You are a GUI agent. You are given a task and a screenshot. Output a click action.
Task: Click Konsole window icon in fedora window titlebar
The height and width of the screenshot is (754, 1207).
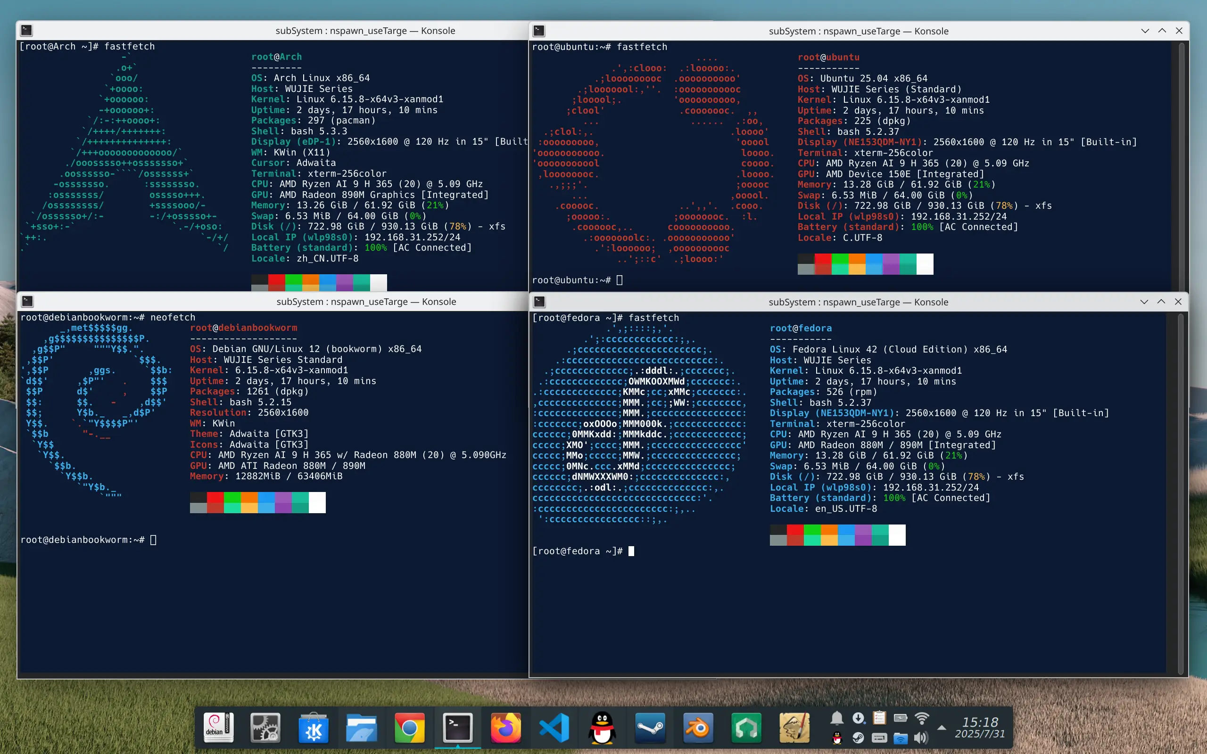[x=540, y=302]
